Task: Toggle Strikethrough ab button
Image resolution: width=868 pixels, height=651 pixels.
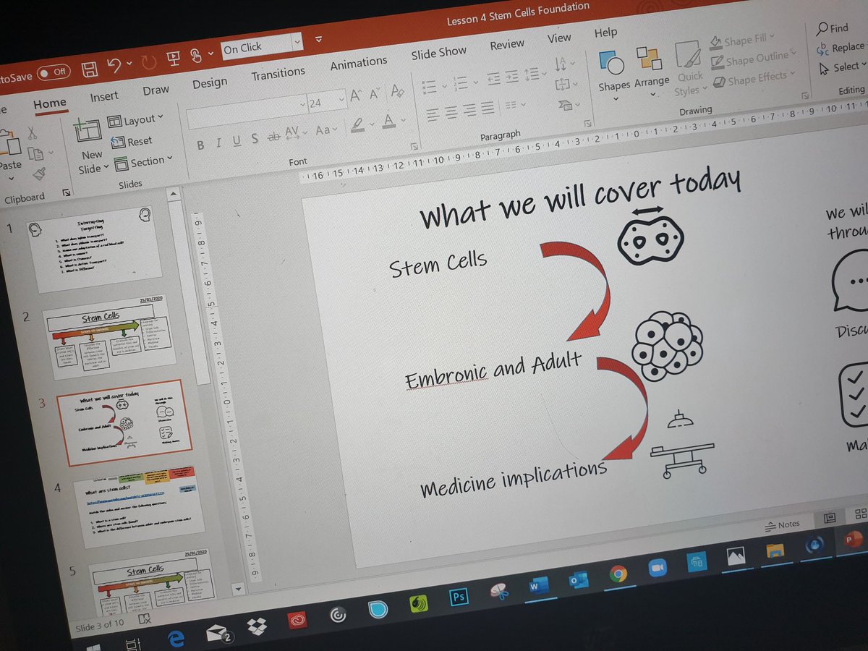Action: (274, 136)
